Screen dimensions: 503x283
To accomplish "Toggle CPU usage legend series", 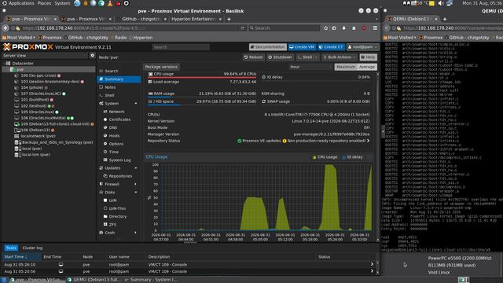I will tap(325, 157).
